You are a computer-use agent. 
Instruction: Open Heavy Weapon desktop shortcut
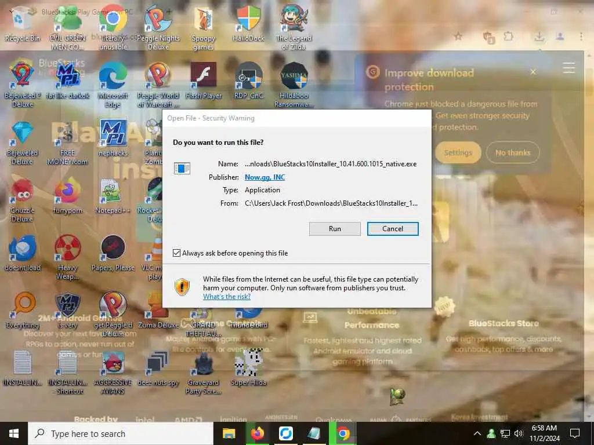pyautogui.click(x=67, y=257)
